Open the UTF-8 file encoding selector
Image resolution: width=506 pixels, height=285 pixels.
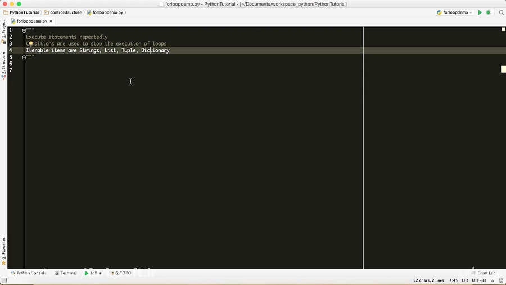coord(478,280)
